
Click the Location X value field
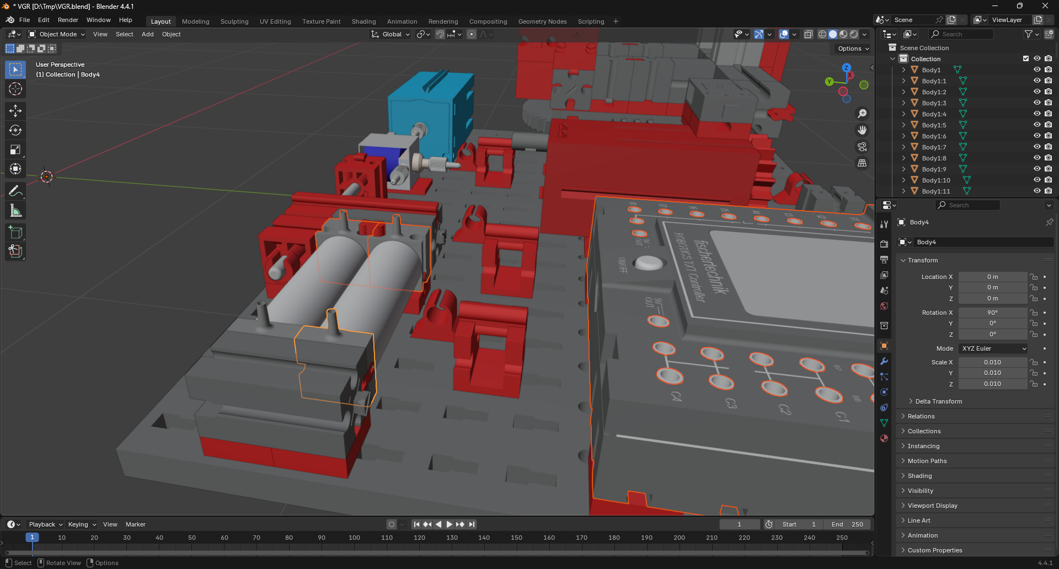point(992,277)
